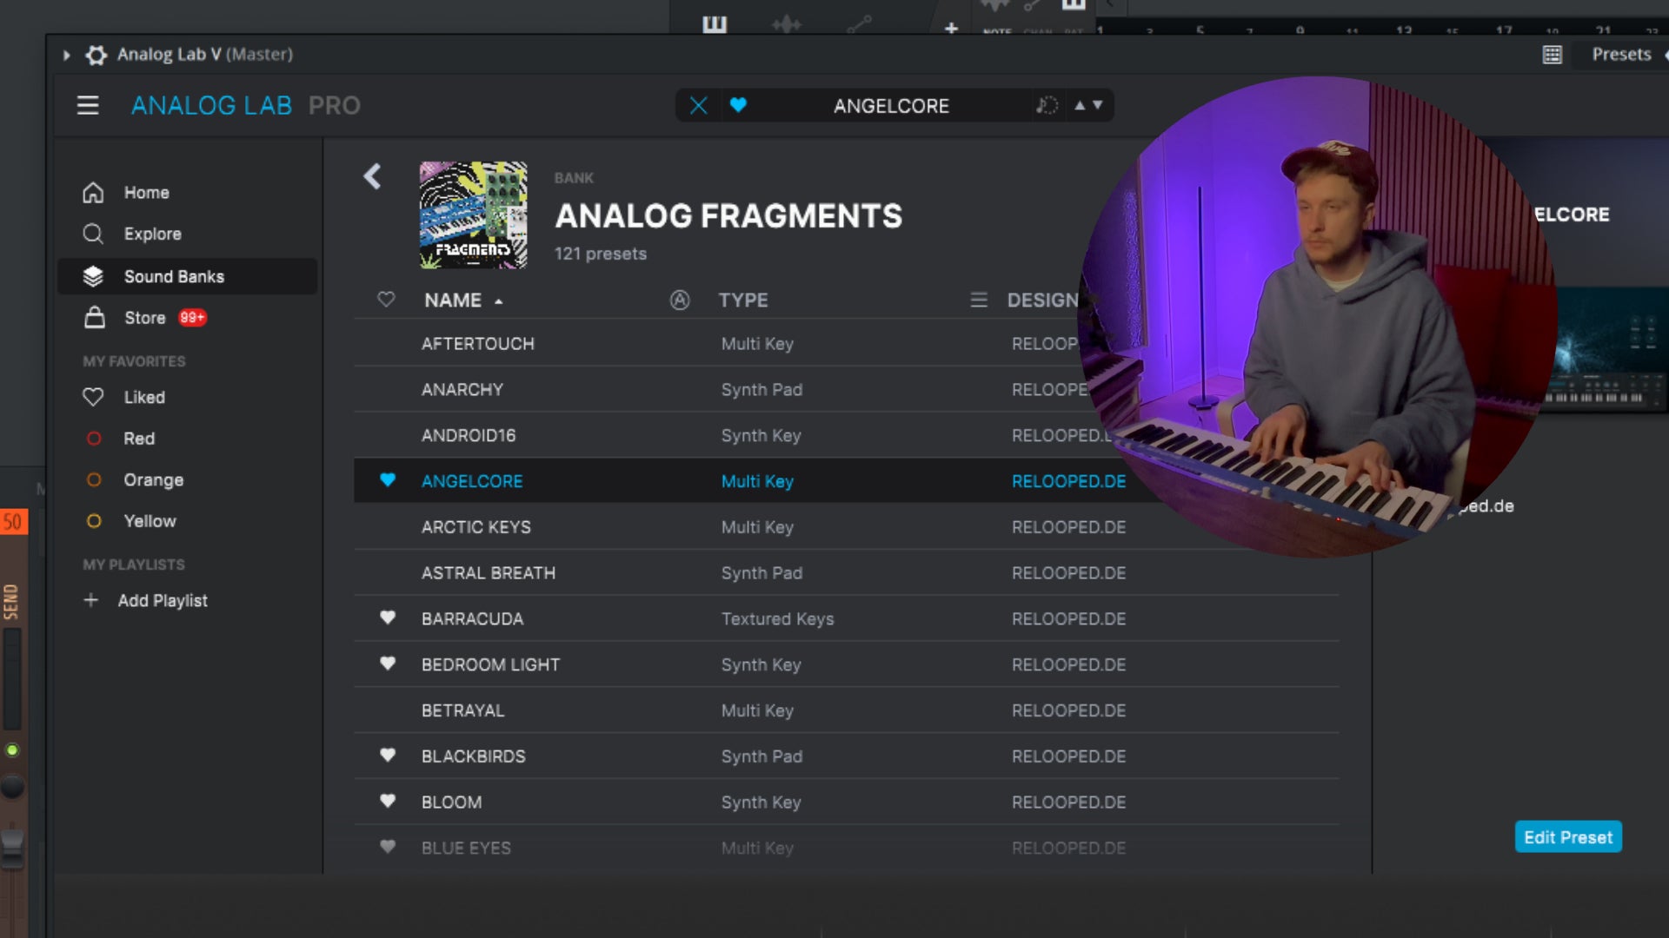Click Edit Preset button

1567,837
